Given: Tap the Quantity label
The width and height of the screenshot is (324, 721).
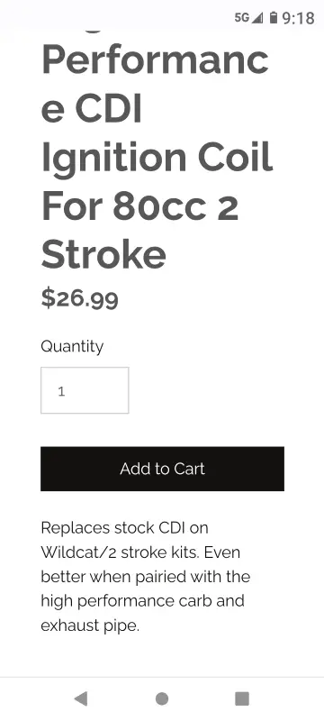Looking at the screenshot, I should point(72,347).
